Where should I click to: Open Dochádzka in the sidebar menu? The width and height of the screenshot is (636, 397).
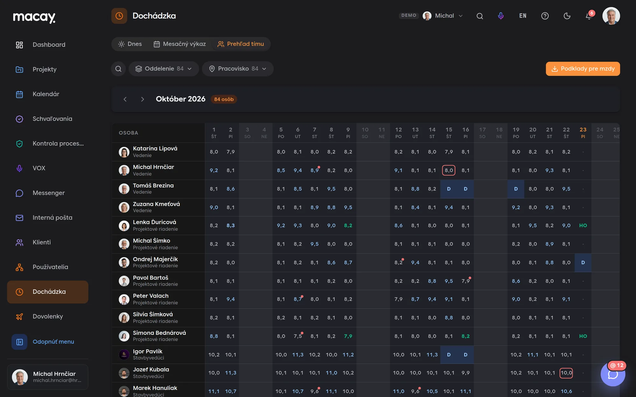pos(47,292)
